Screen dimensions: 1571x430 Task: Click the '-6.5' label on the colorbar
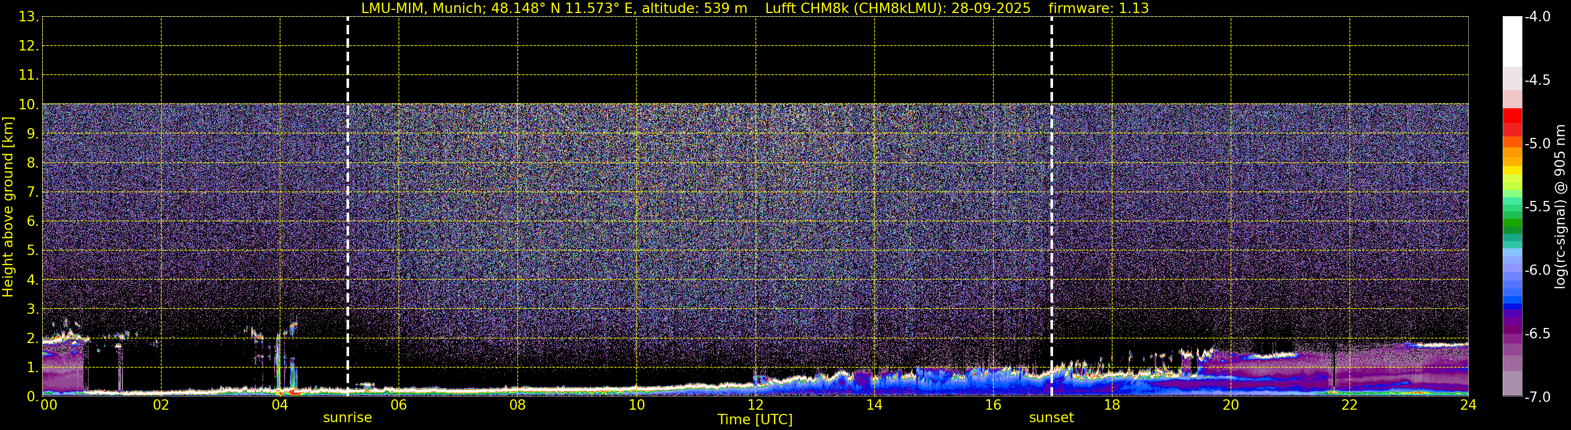(x=1537, y=334)
